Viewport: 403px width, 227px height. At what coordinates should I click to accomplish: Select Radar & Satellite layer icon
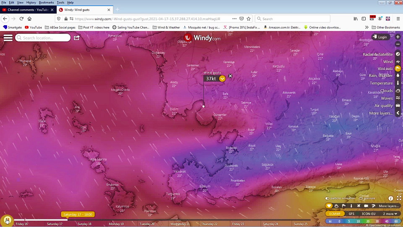(x=398, y=54)
